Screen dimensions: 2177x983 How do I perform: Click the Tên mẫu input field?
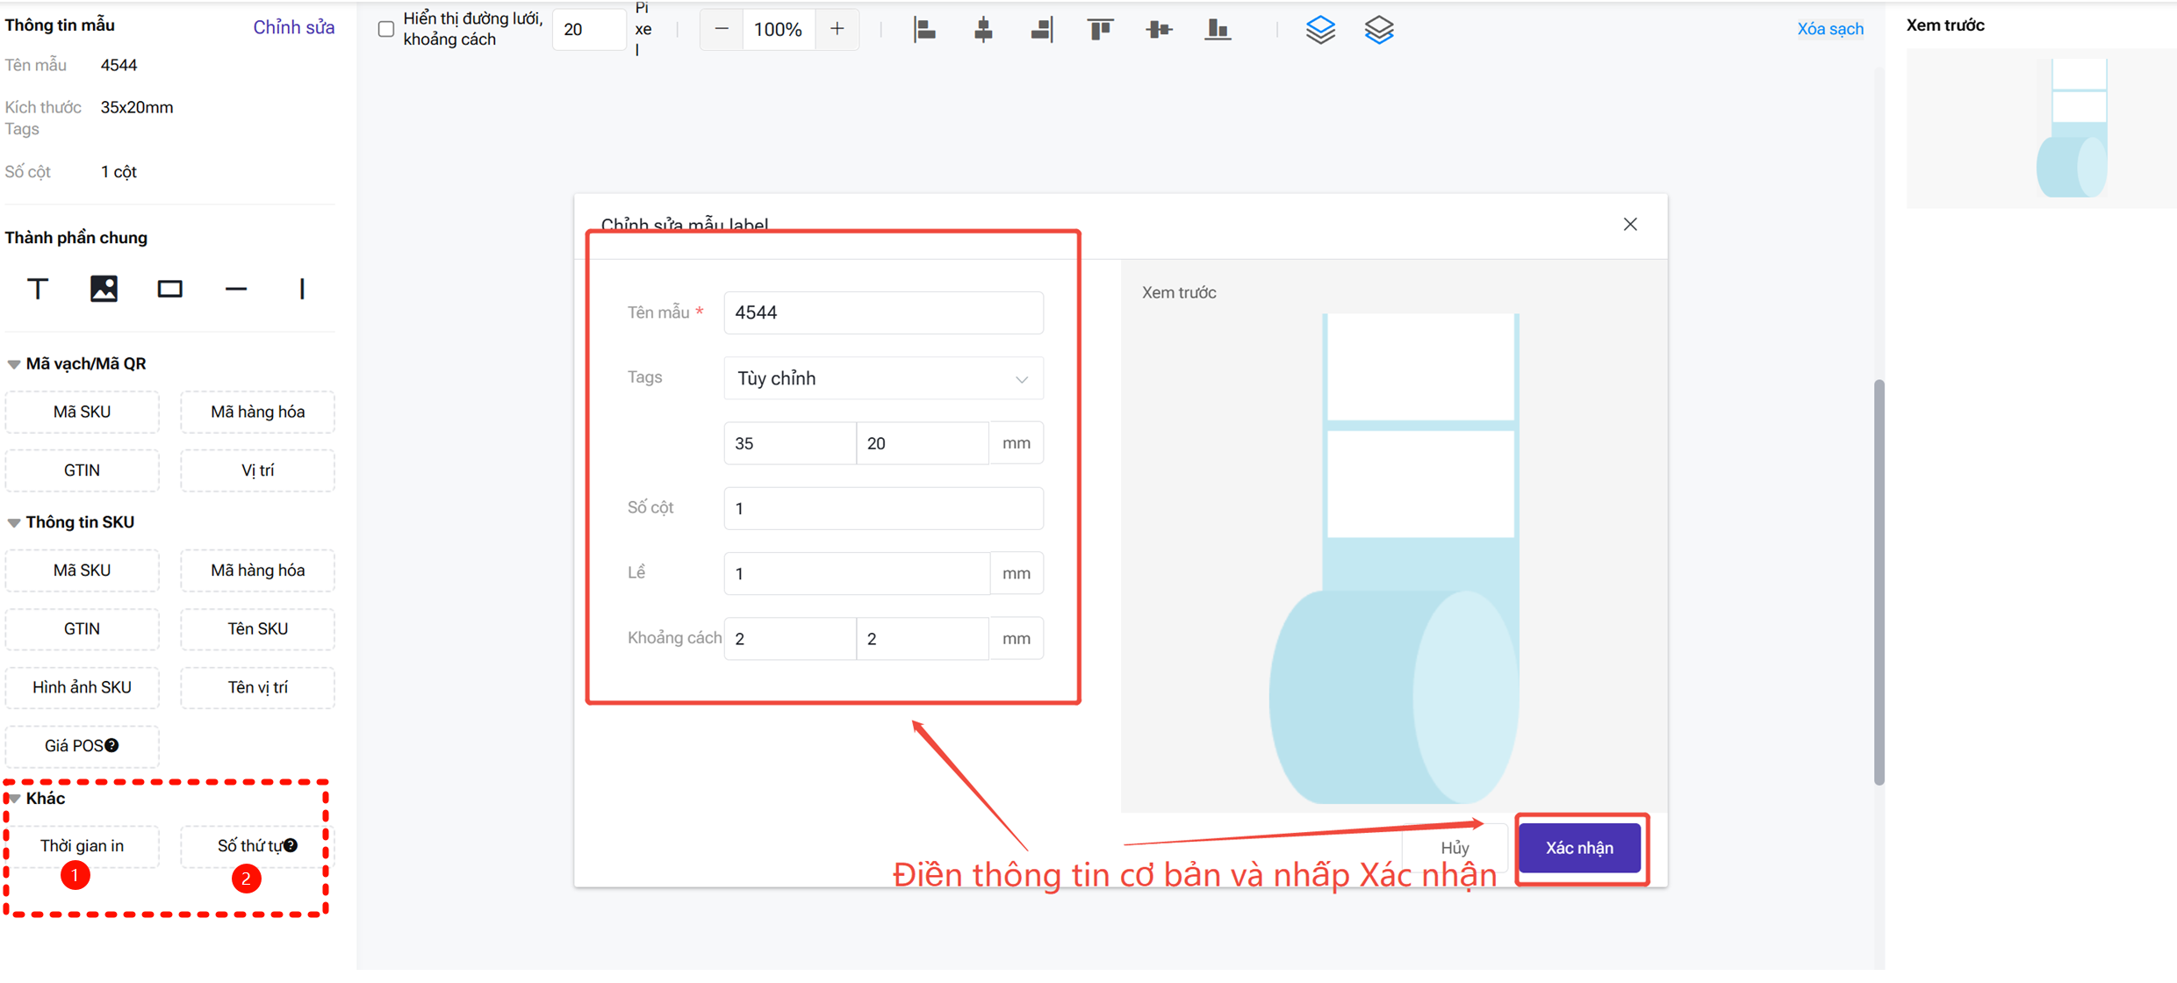pyautogui.click(x=882, y=312)
